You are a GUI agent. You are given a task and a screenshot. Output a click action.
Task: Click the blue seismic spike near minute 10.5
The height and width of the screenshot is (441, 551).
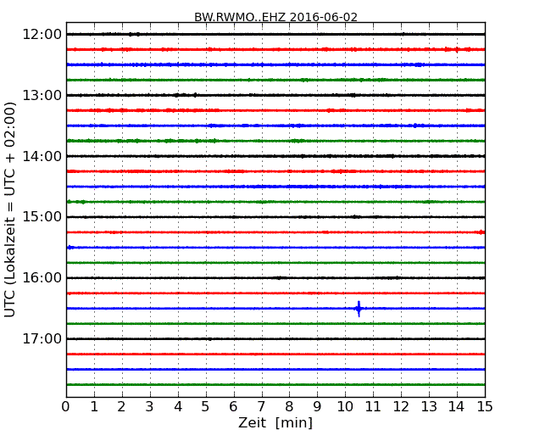point(359,309)
